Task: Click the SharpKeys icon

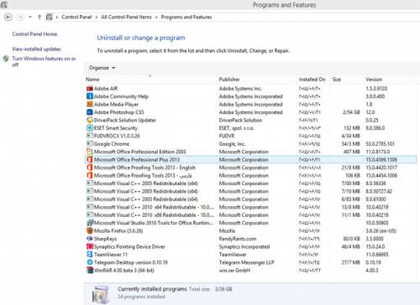Action: point(90,239)
